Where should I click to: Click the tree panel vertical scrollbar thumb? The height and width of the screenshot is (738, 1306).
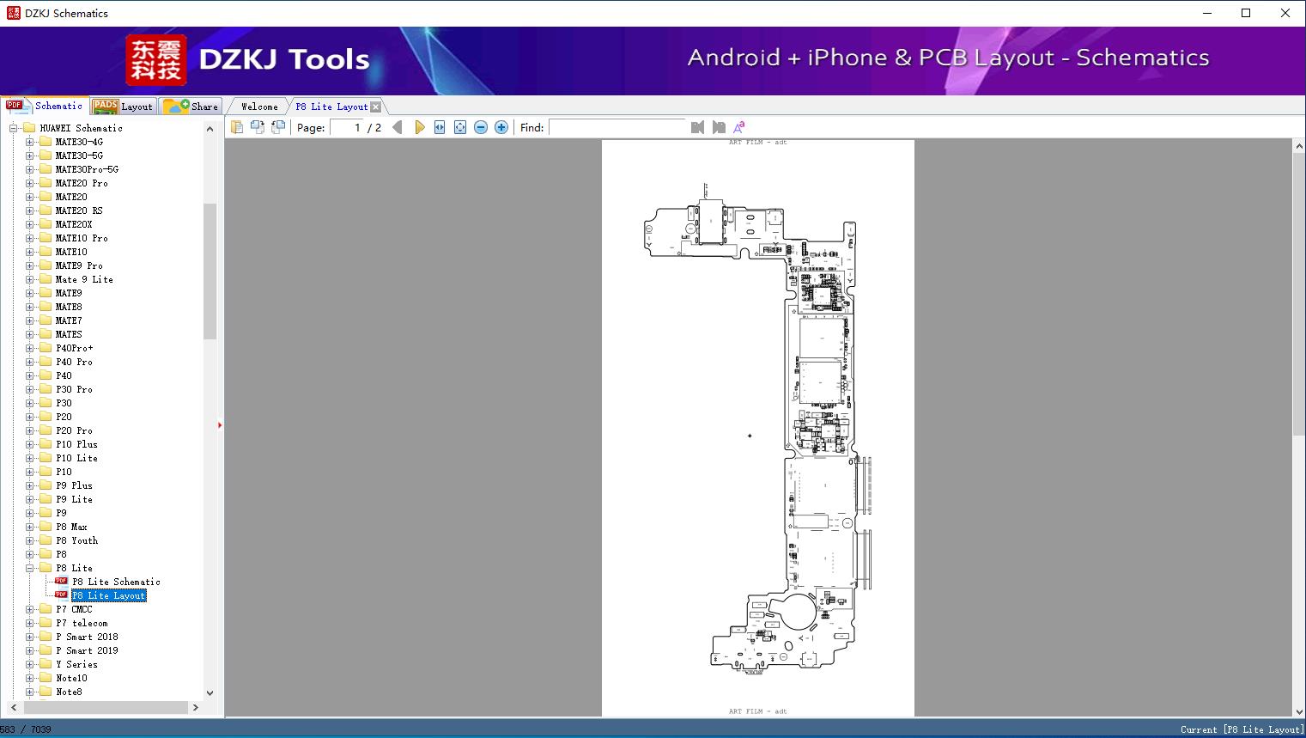click(210, 271)
